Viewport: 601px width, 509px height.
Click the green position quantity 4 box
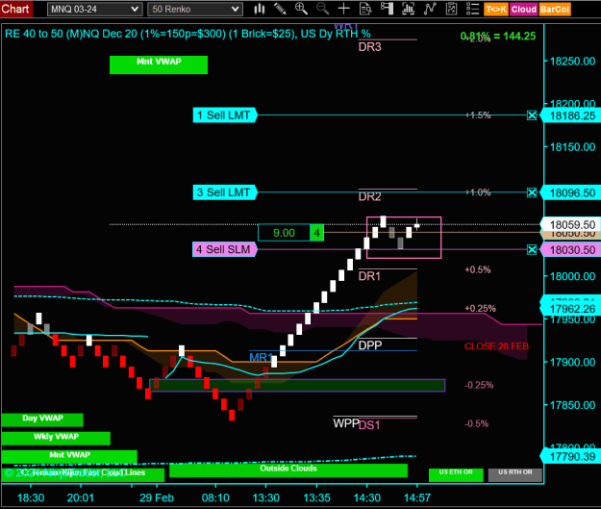click(x=316, y=233)
